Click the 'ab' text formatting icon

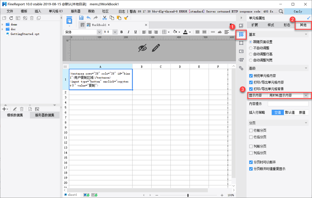coord(220,32)
